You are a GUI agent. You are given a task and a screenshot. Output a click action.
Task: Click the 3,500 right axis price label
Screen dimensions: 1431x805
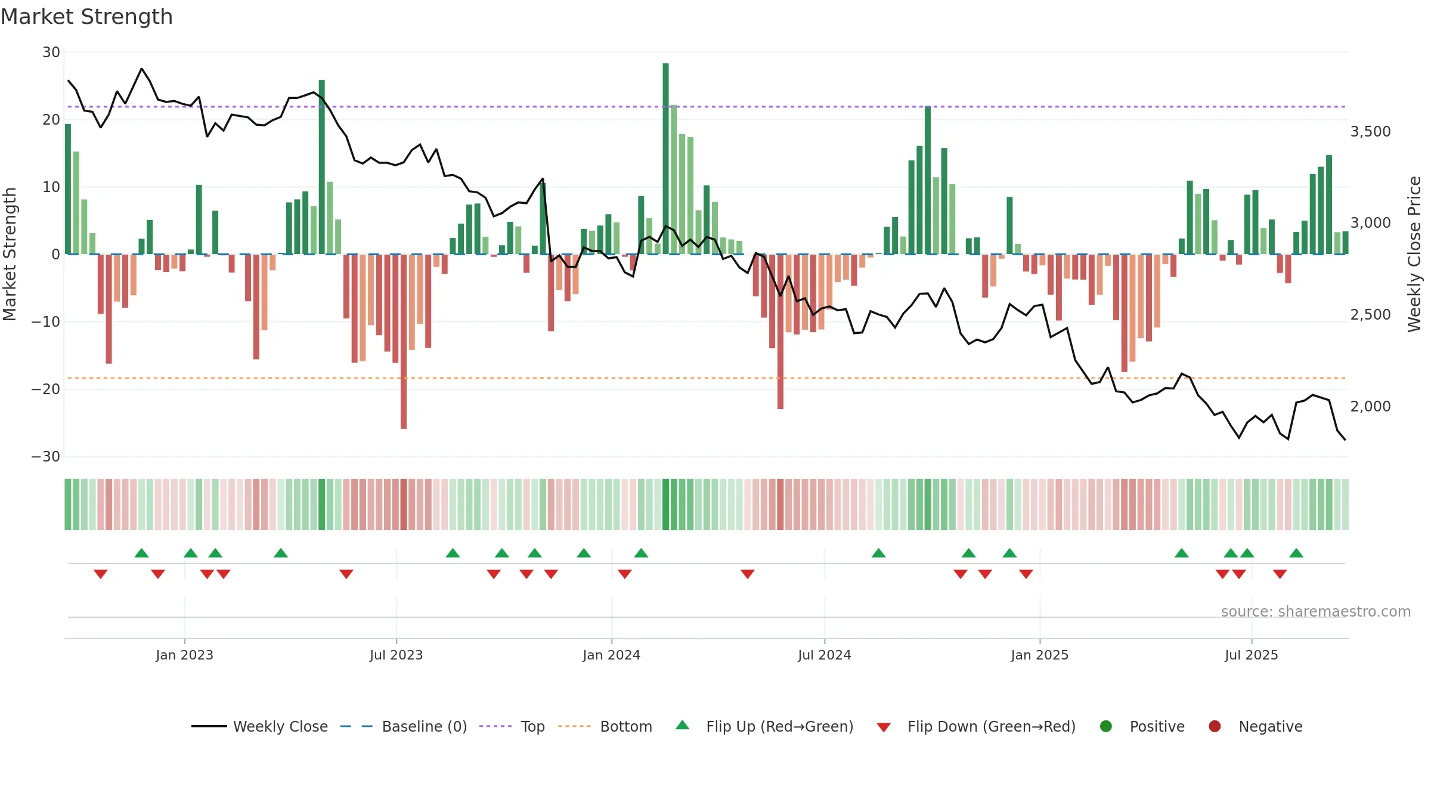(x=1370, y=131)
